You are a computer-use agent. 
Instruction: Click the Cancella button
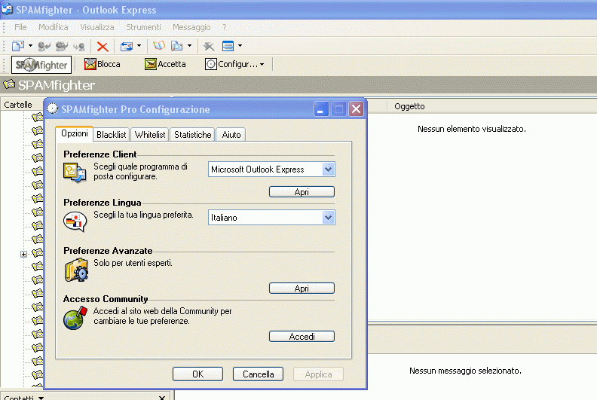pos(259,374)
